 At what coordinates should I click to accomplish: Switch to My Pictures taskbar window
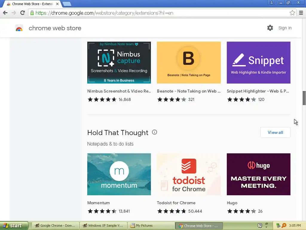click(151, 226)
